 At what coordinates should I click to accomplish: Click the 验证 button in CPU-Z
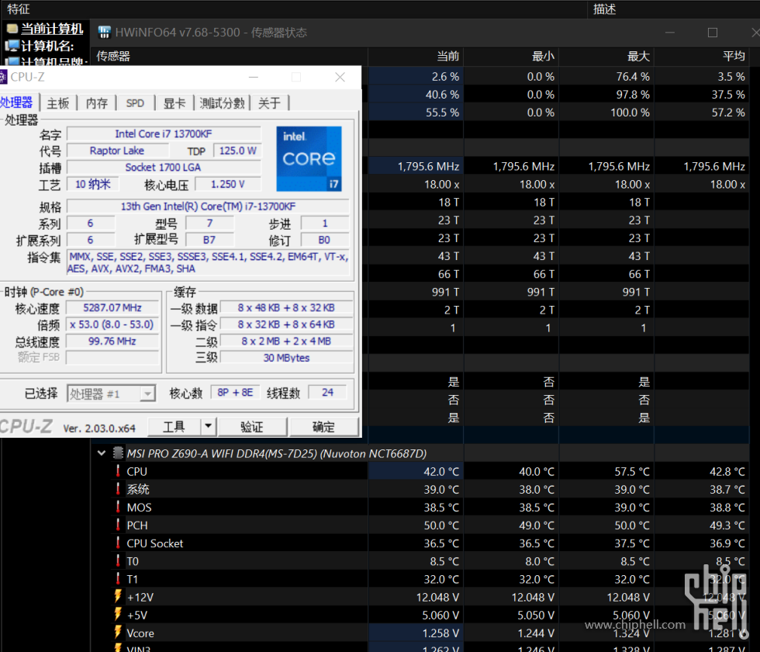point(252,427)
